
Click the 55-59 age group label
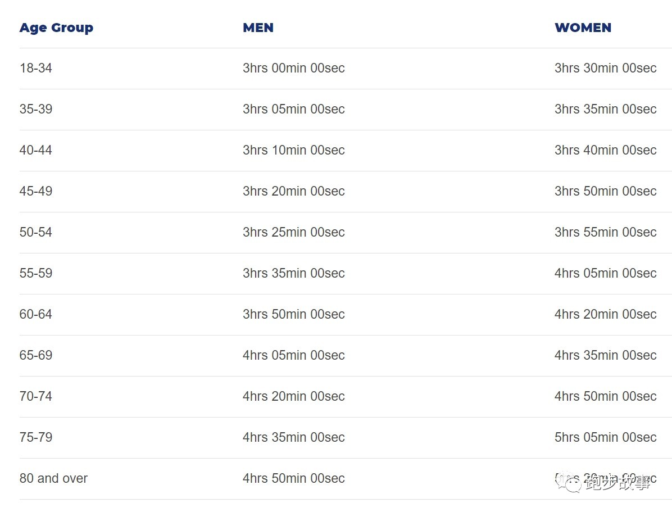click(36, 273)
